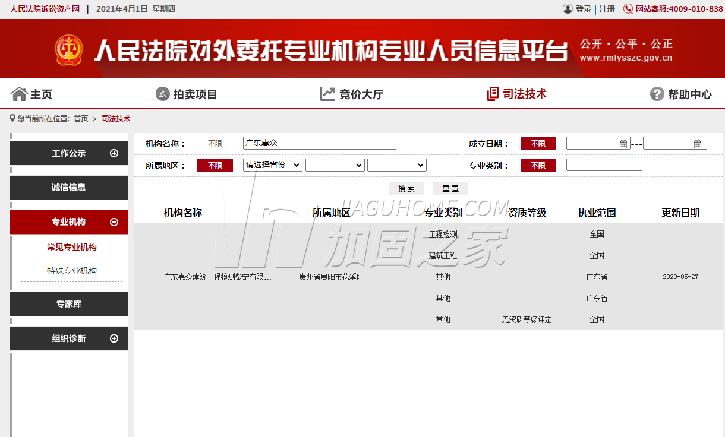Toggle 不限 for 专业类别
725x437 pixels.
(538, 164)
